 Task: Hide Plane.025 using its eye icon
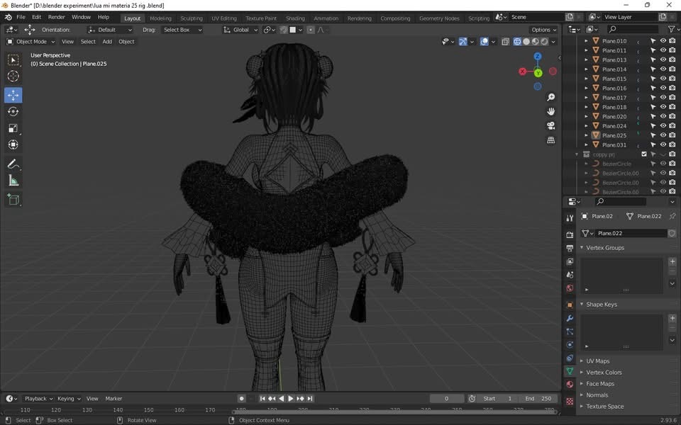point(663,135)
